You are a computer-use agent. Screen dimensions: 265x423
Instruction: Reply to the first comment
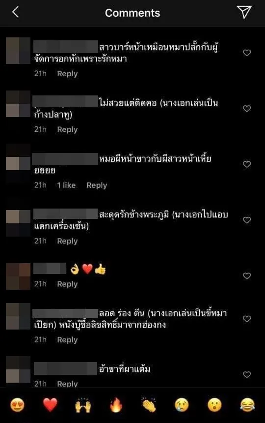[x=67, y=74]
